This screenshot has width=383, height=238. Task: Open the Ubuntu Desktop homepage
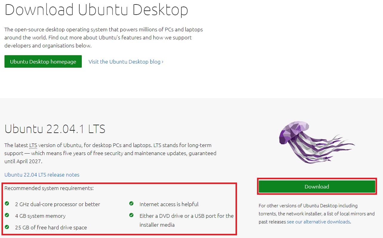pos(43,61)
